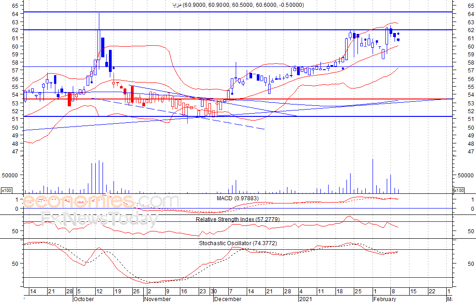476x302 pixels.
Task: Click the MACD panel 1 label on left axis
Action: [x=16, y=200]
